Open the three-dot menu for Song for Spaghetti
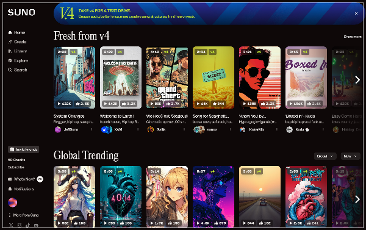The height and width of the screenshot is (230, 366). [231, 129]
